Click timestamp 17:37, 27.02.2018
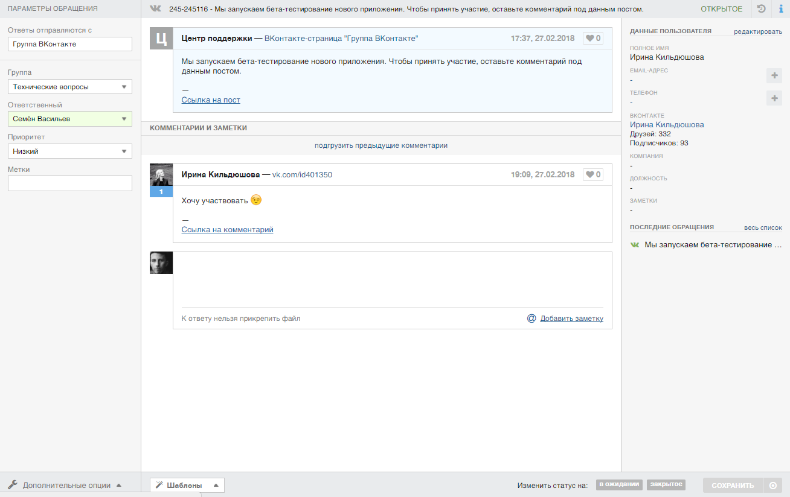 coord(542,39)
